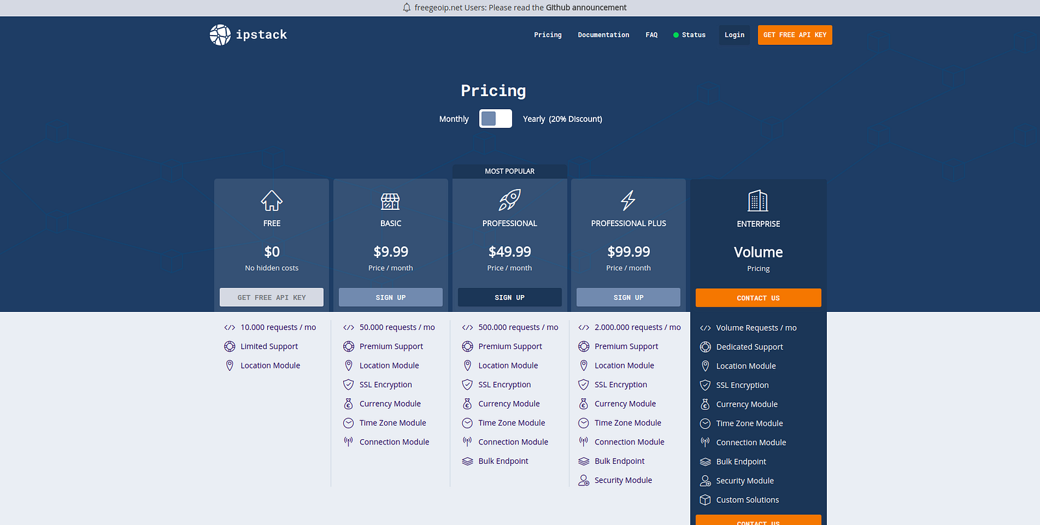Screen dimensions: 1040x525
Task: Click the ipstack logo text
Action: (x=261, y=35)
